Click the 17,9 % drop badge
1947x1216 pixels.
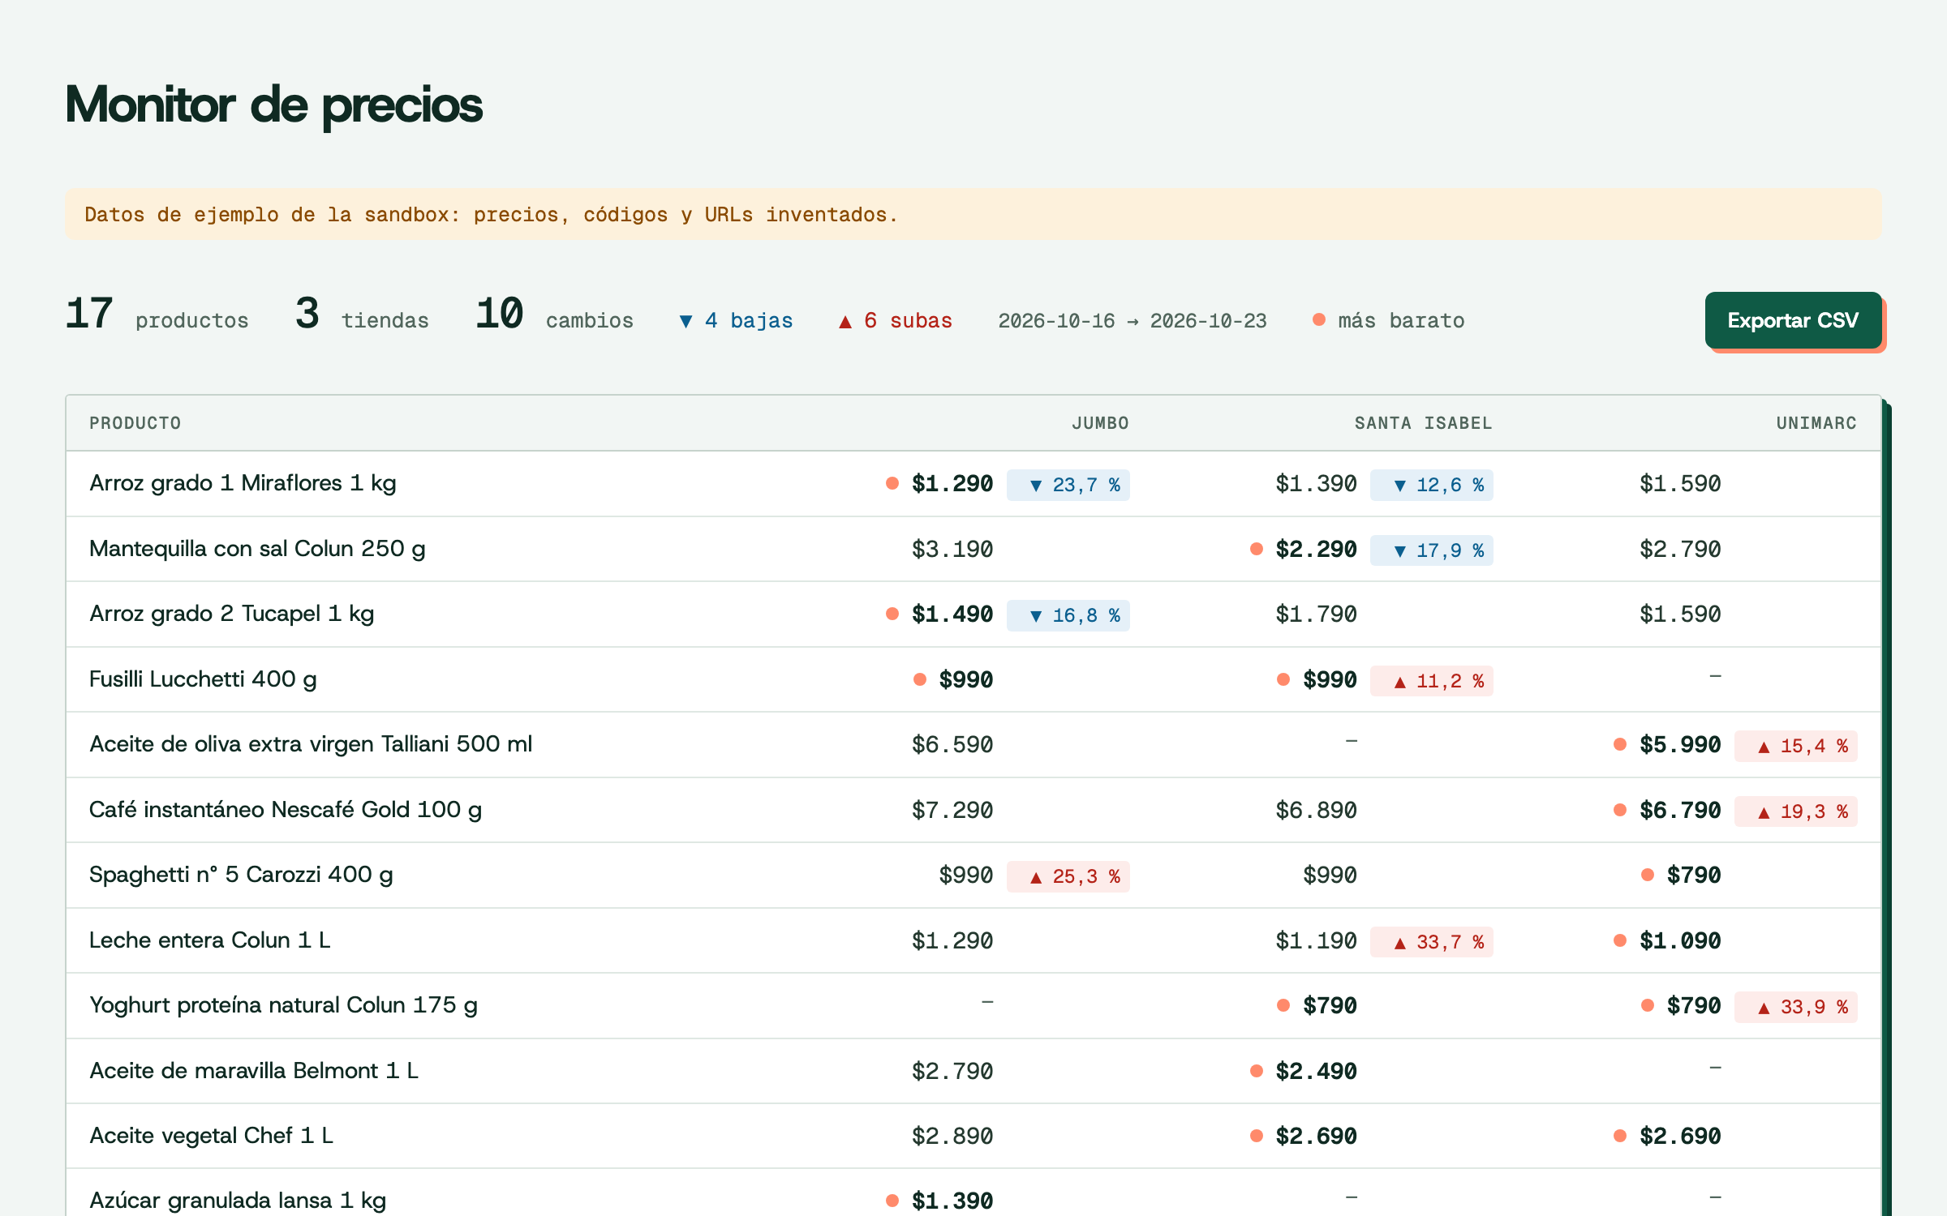click(x=1432, y=550)
